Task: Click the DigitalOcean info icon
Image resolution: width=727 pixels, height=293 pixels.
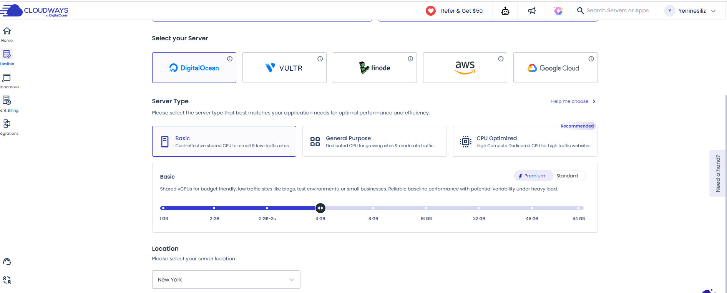Action: [x=229, y=59]
